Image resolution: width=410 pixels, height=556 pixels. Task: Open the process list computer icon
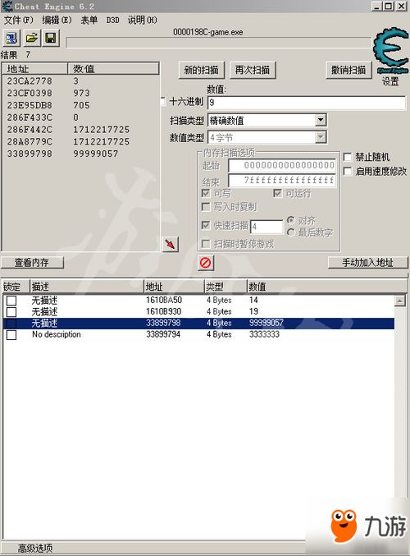tap(11, 38)
